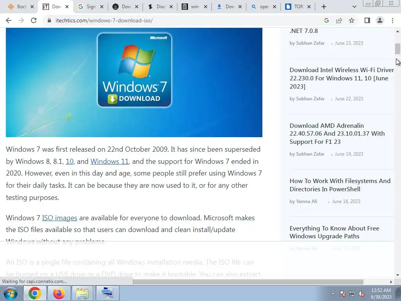Close the TOR tab
This screenshot has height=301, width=401.
pos(309,7)
